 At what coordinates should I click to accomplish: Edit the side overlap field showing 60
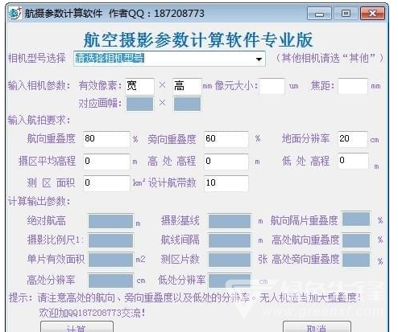pos(226,139)
